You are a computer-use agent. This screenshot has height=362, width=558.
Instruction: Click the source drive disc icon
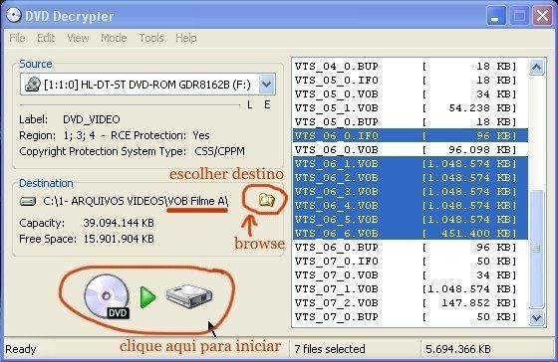[32, 85]
